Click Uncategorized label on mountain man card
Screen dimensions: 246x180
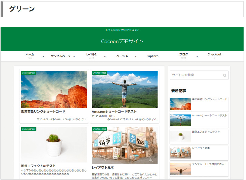[x=99, y=73]
